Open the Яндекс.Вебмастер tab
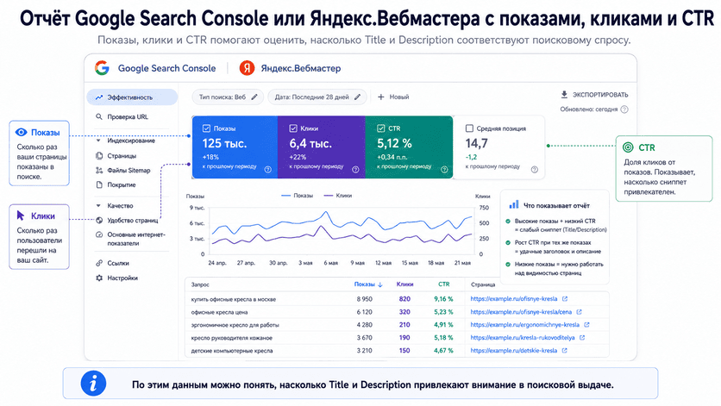Image resolution: width=721 pixels, height=406 pixels. click(x=301, y=68)
